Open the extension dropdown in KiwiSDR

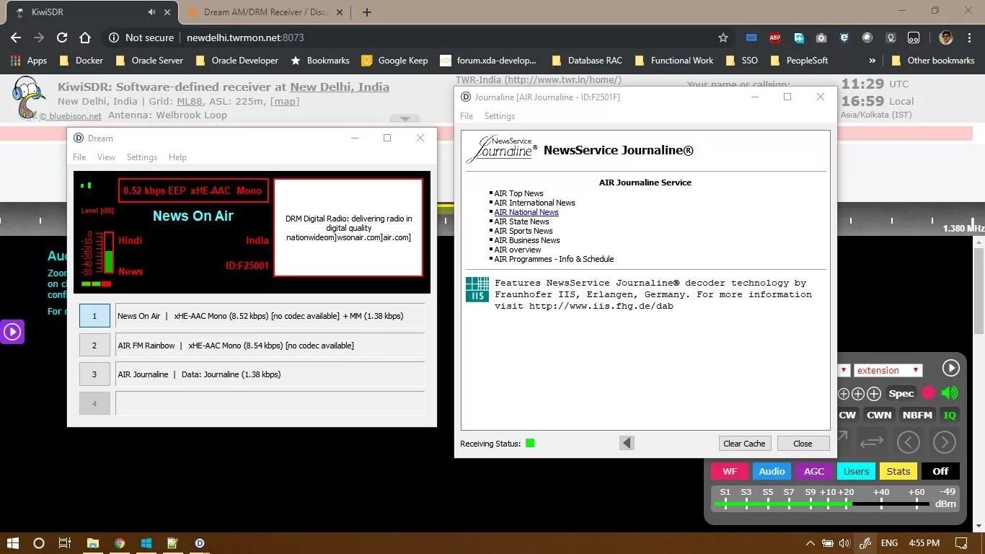888,370
